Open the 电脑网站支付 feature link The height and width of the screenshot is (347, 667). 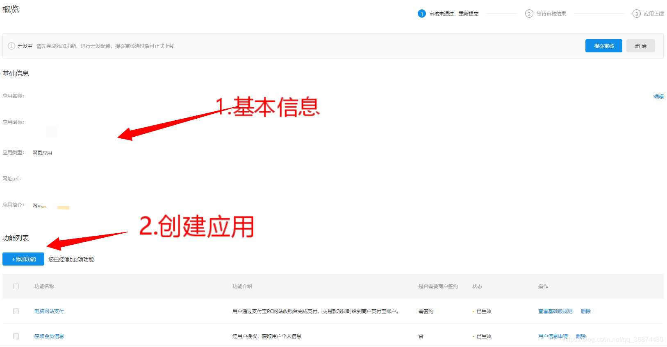(x=49, y=311)
